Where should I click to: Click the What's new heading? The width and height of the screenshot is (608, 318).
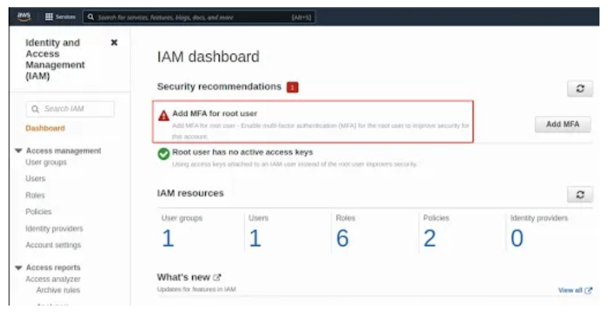(x=183, y=277)
